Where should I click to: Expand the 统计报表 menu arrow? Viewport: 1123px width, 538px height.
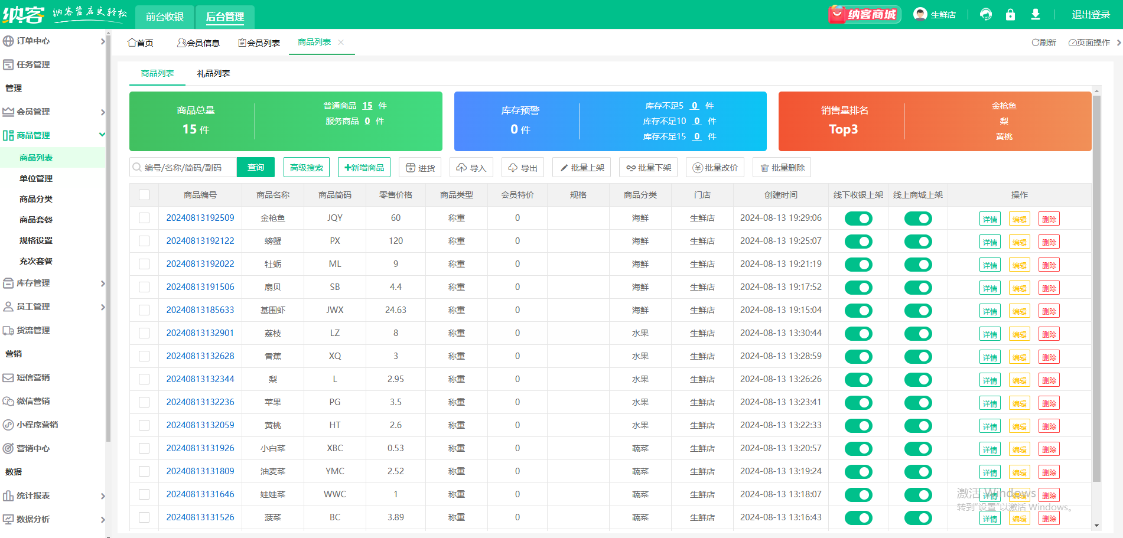point(102,496)
